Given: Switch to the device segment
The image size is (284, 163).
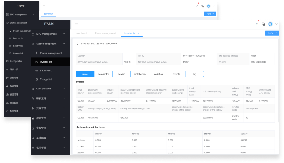Looking at the screenshot, I should point(122,74).
